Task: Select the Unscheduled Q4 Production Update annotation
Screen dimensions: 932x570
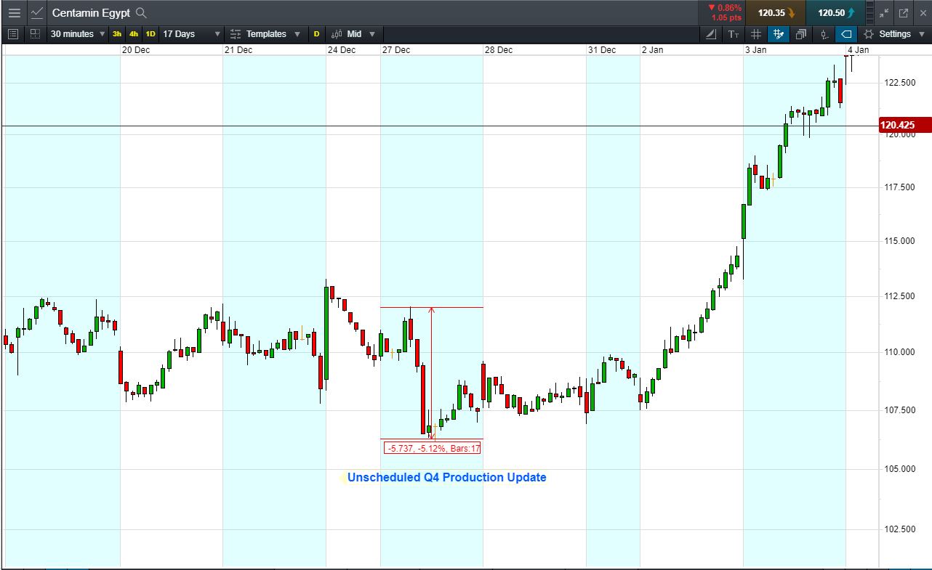Action: click(x=446, y=478)
